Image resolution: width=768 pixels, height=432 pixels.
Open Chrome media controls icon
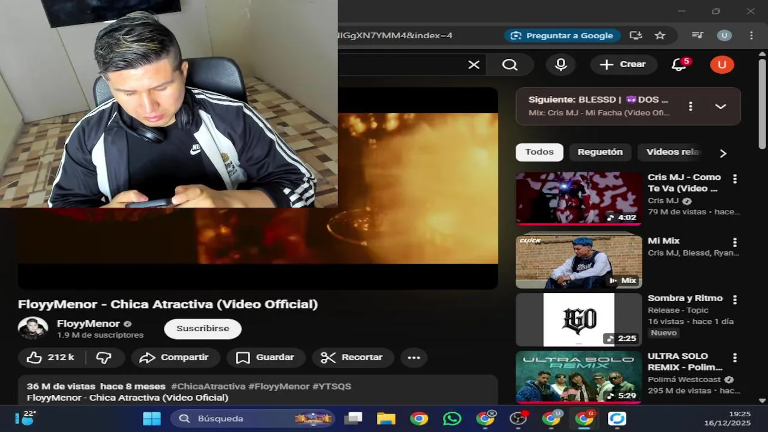click(x=697, y=35)
